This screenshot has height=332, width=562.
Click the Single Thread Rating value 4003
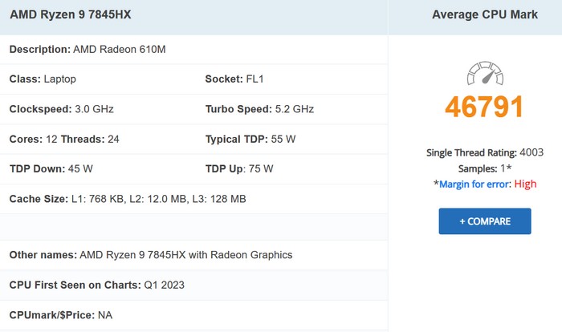coord(531,152)
